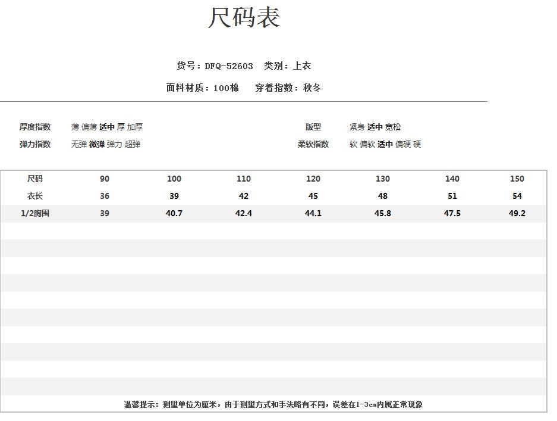The image size is (557, 421).
Task: Click the 温馨提示 measurement note
Action: (273, 404)
